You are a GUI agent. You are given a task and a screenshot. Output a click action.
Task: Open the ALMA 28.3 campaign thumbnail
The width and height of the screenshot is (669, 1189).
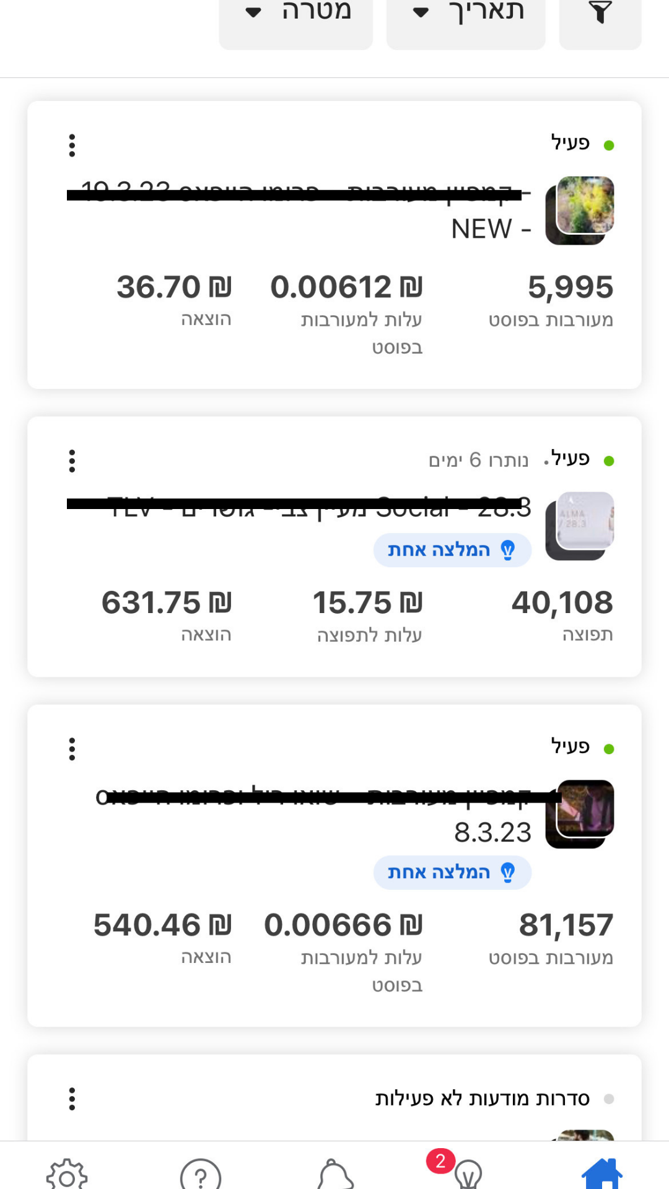pyautogui.click(x=580, y=526)
